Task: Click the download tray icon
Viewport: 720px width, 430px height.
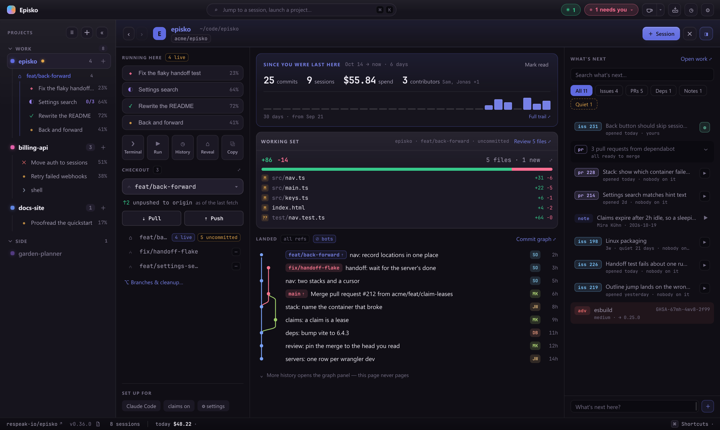Action: [x=675, y=10]
